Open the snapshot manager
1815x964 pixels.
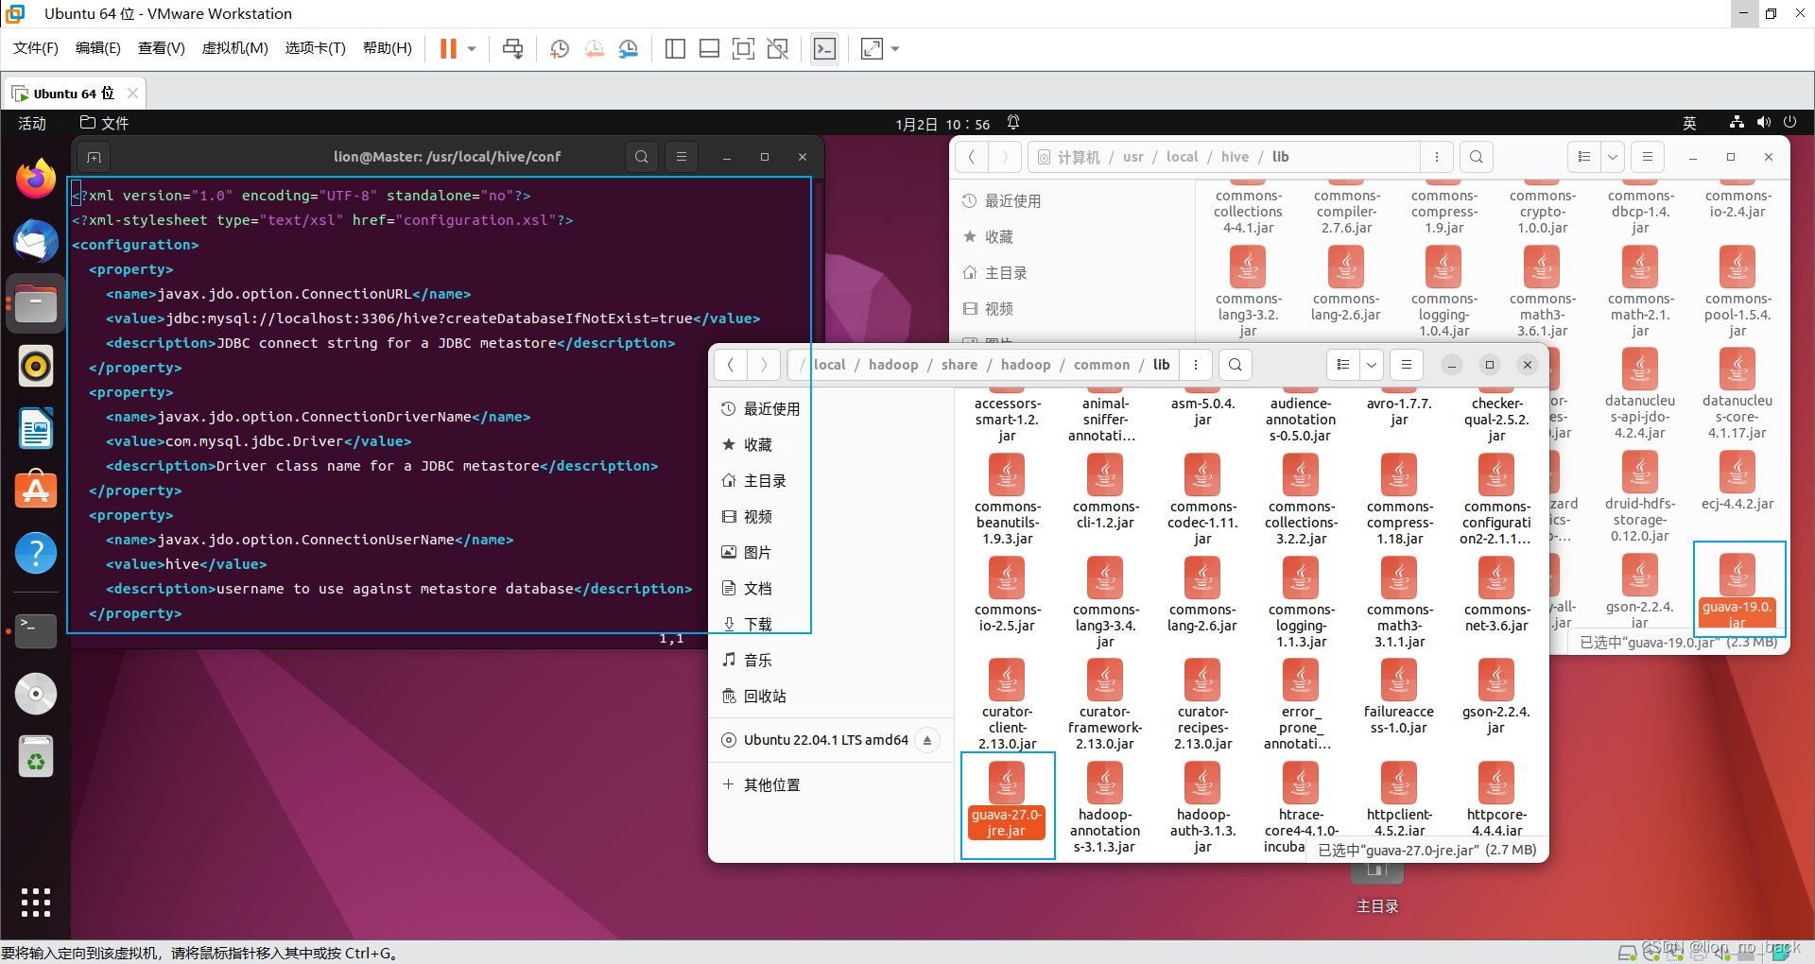(x=629, y=48)
